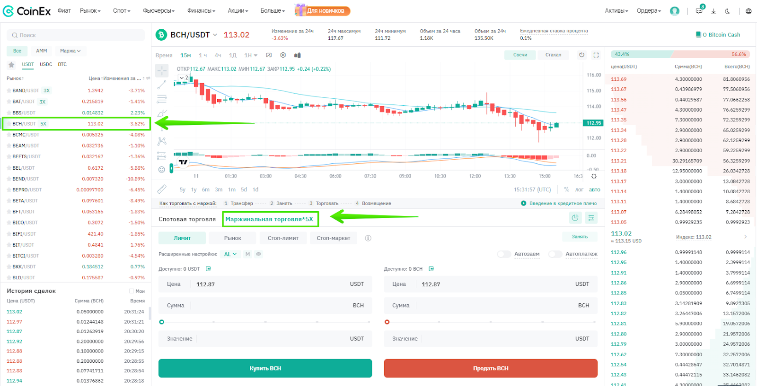Change the candlestick chart style icon
The width and height of the screenshot is (757, 386).
(x=298, y=55)
